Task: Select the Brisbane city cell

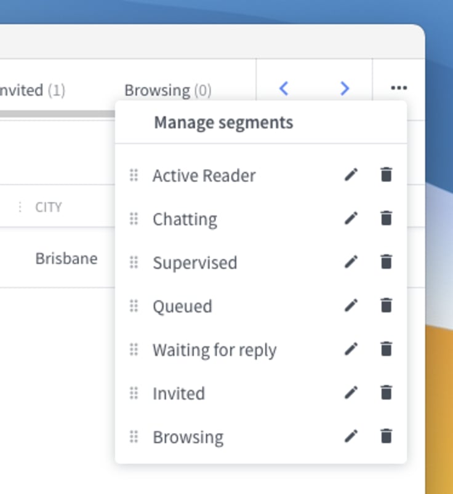Action: tap(66, 258)
